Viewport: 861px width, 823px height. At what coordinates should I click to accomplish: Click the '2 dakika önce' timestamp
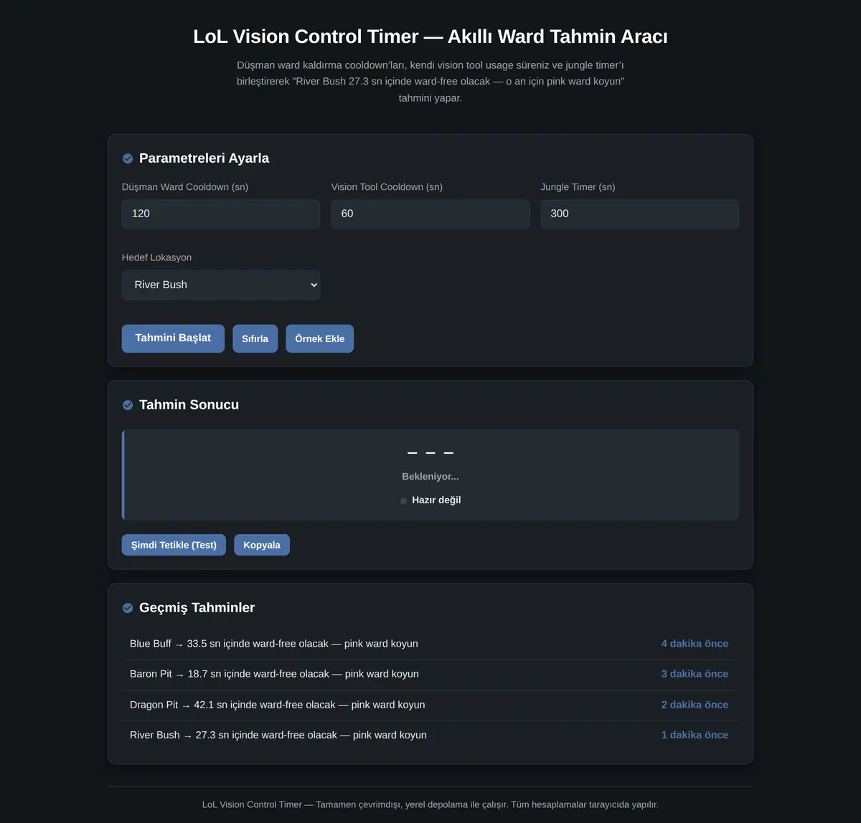pos(695,705)
